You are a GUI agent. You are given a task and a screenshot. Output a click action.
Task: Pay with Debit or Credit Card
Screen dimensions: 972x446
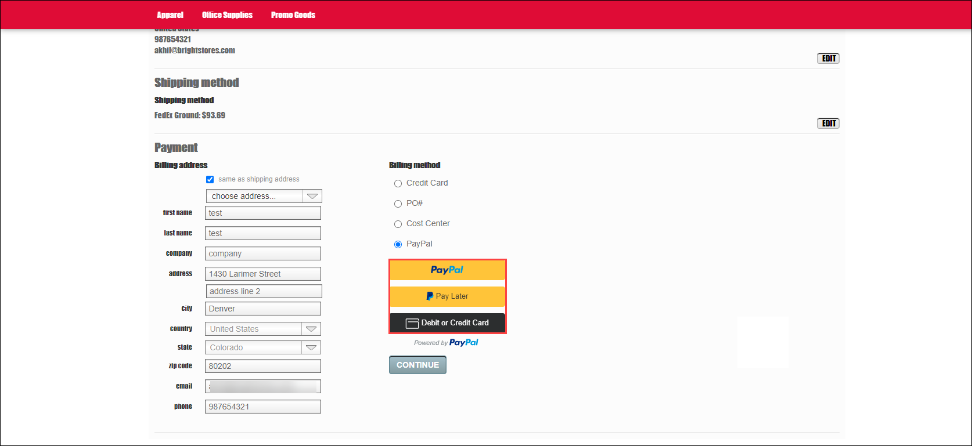click(x=448, y=323)
